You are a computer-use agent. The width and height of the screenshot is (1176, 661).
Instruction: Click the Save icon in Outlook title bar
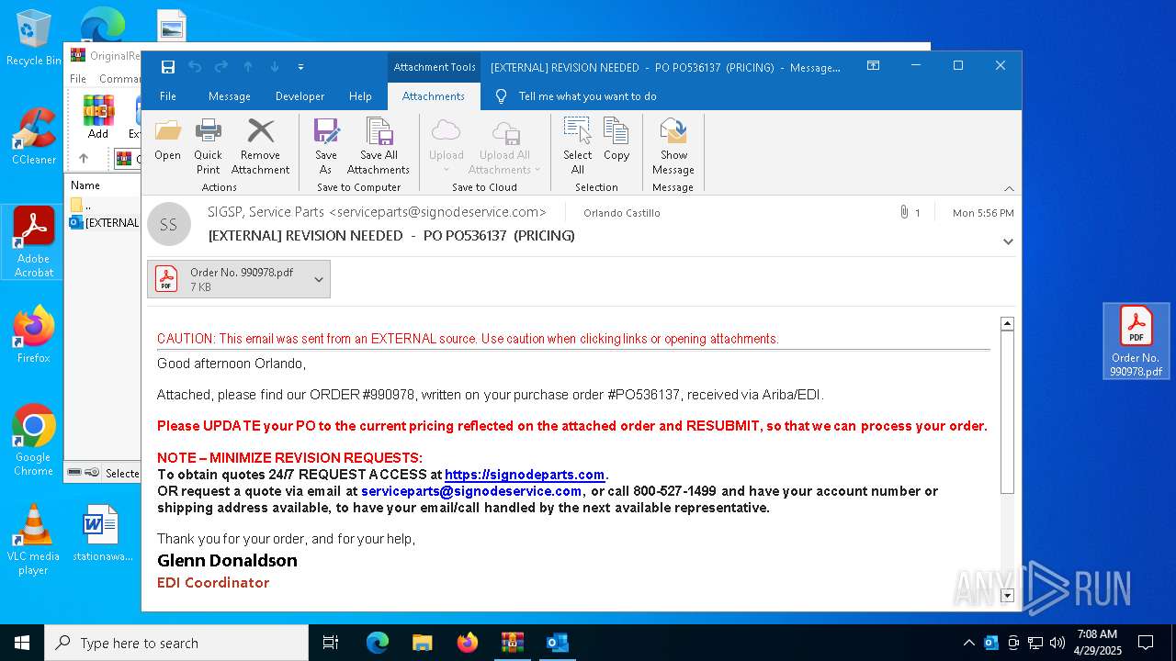pos(168,67)
